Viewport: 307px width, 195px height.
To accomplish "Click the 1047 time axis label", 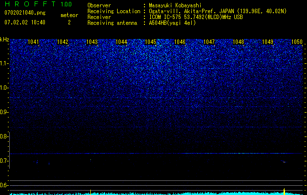I will pos(209,42).
